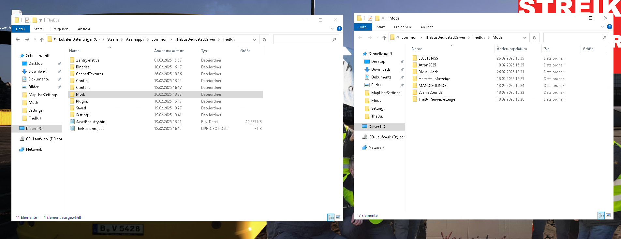Open the AssetRegistry.bin file
Screen dimensions: 621x239
tap(90, 122)
